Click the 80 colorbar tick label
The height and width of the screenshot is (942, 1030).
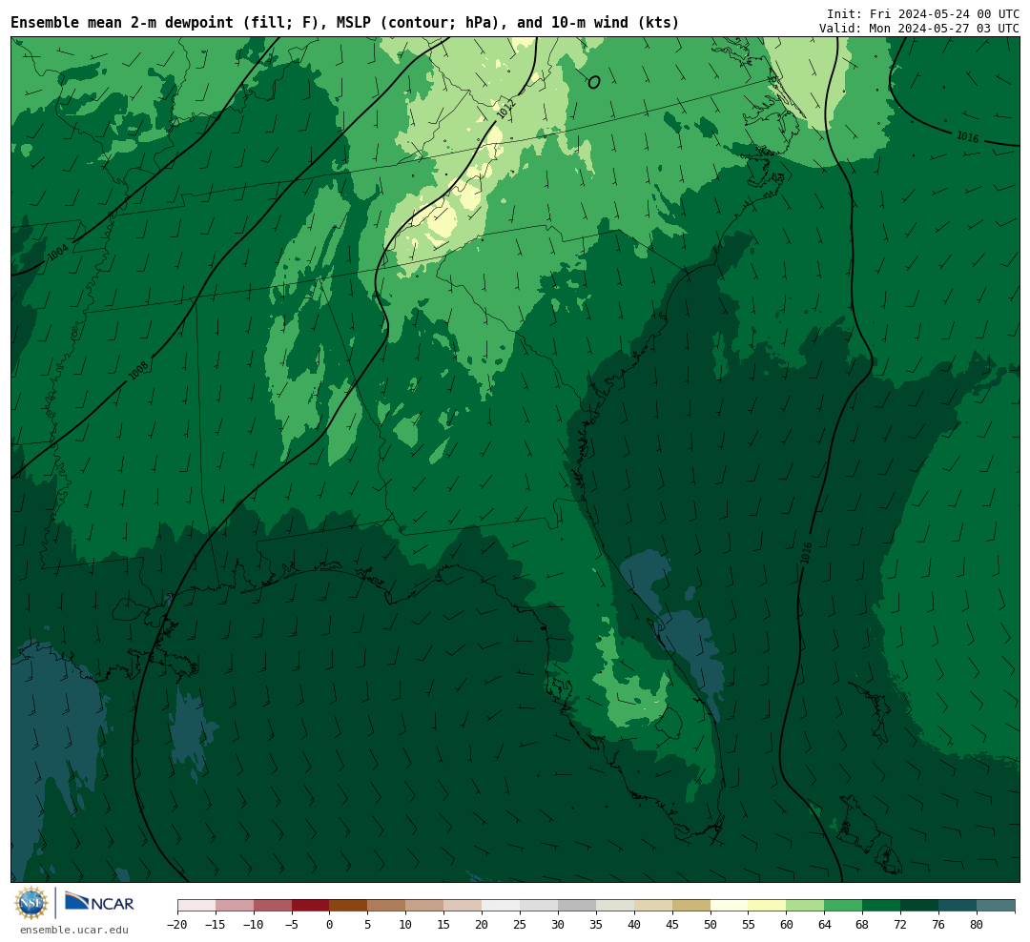click(978, 925)
